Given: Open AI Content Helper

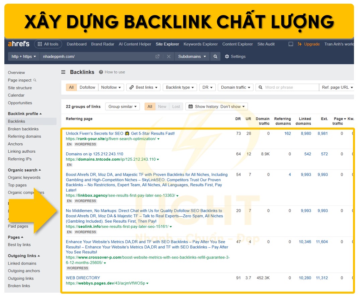Looking at the screenshot, I should (135, 44).
